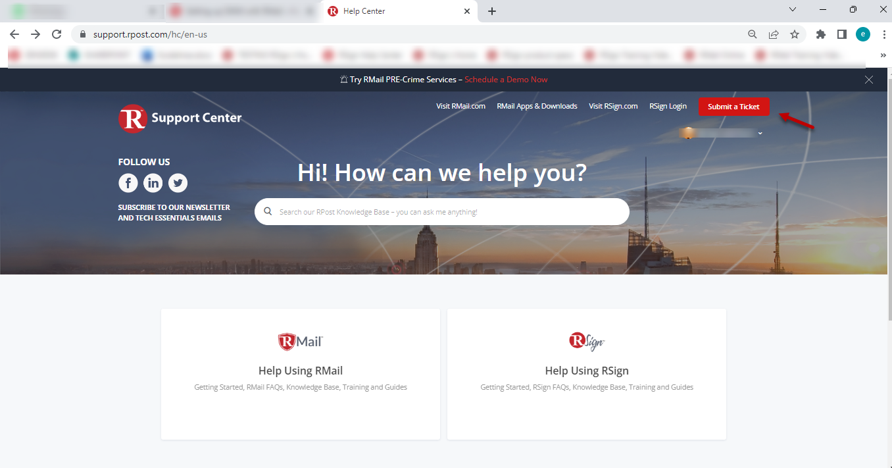Go forward in browser history
The image size is (892, 468).
click(36, 34)
